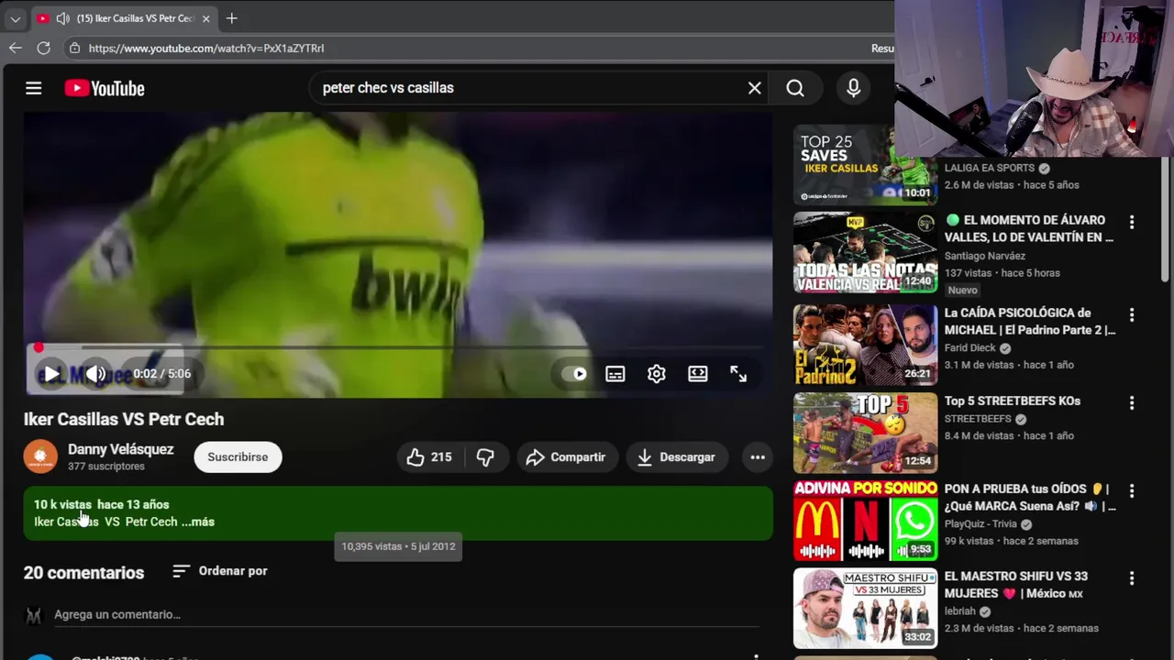
Task: Click the Santiago Narváez channel name
Action: (986, 256)
